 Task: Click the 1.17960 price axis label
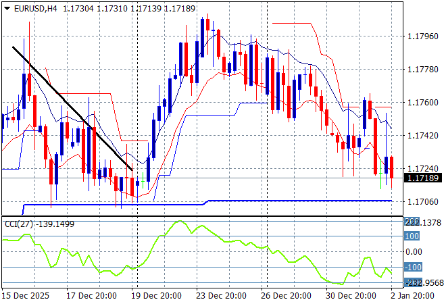[423, 37]
